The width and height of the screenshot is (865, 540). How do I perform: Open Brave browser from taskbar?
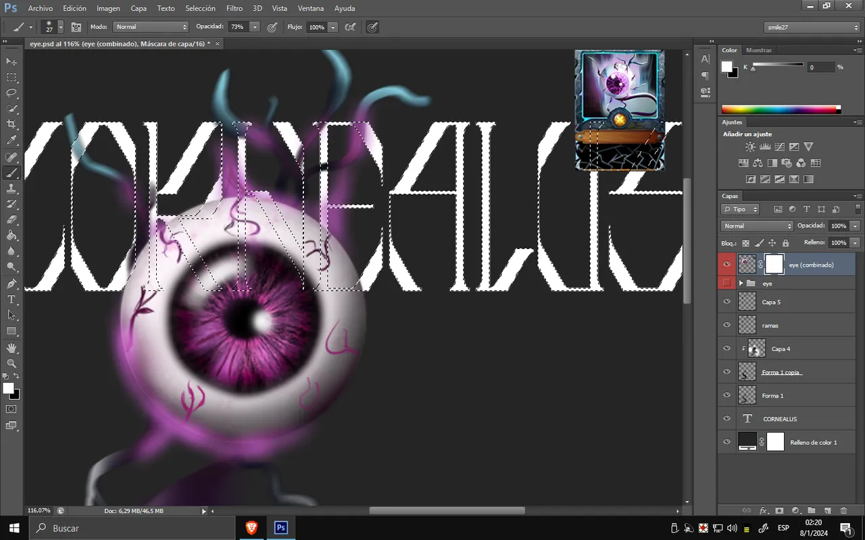(x=251, y=528)
